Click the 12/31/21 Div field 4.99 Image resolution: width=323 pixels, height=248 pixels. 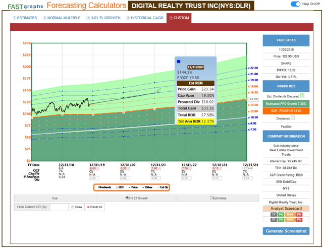[156, 178]
